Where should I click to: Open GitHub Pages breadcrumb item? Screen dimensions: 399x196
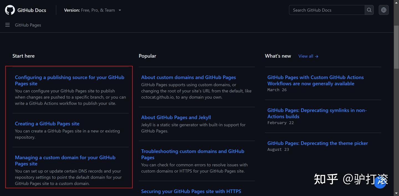[x=28, y=25]
